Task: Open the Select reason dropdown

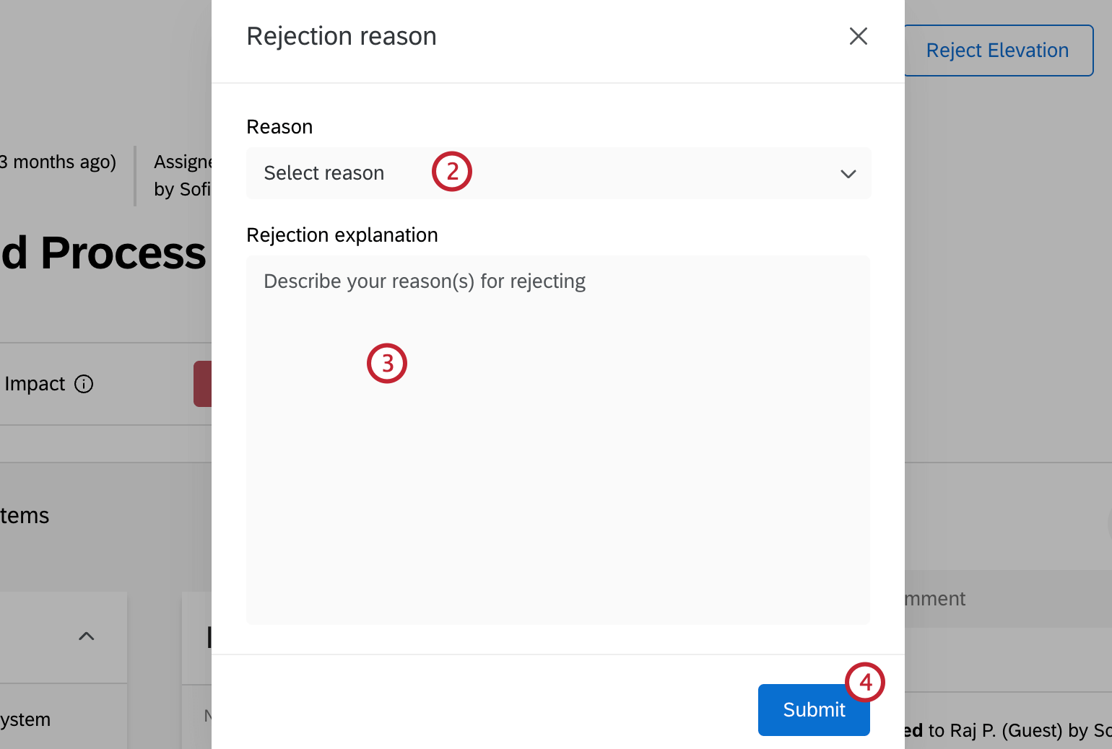Action: tap(558, 173)
